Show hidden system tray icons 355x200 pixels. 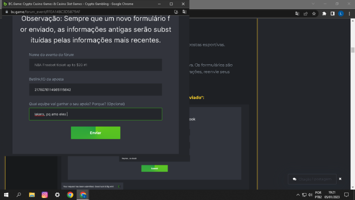298,195
